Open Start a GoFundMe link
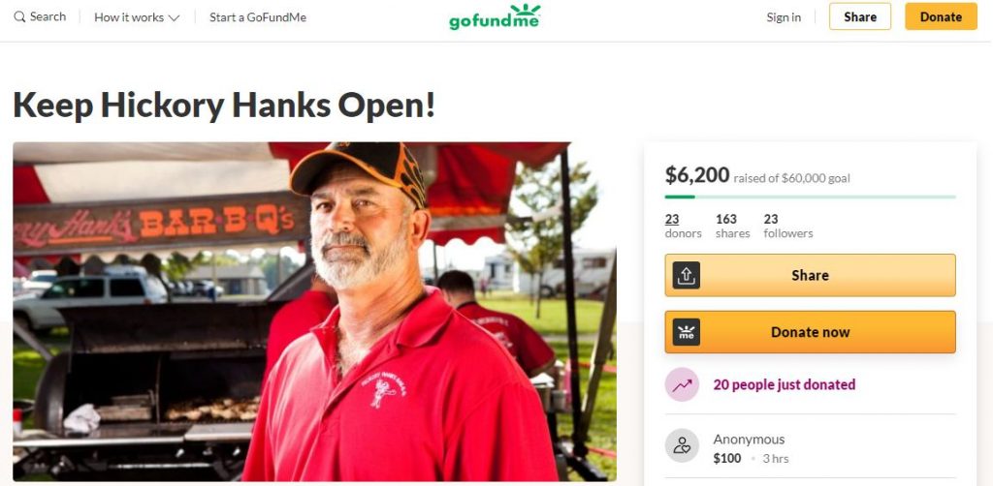993x486 pixels. [x=258, y=17]
